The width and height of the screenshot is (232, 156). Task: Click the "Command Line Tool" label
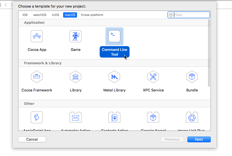point(114,52)
